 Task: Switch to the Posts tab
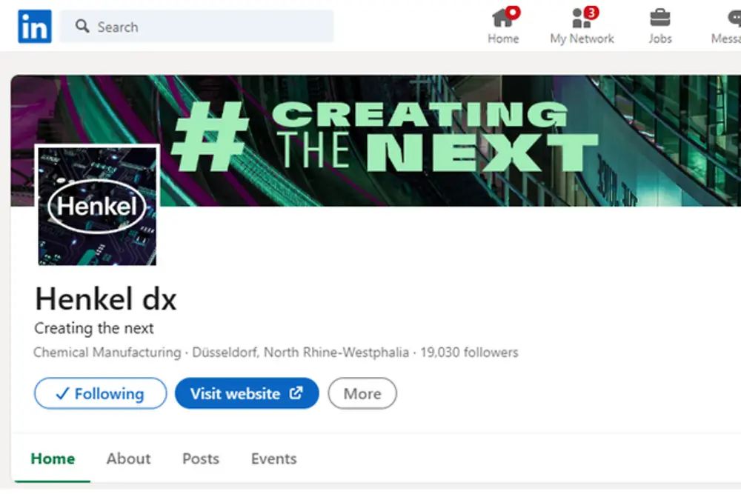pos(201,458)
